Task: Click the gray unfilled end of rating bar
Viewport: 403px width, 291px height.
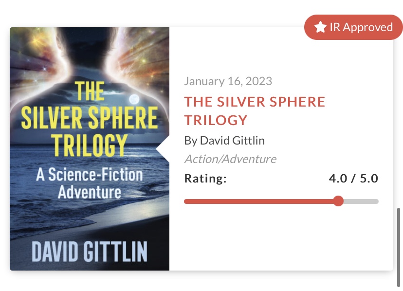Action: tap(363, 201)
